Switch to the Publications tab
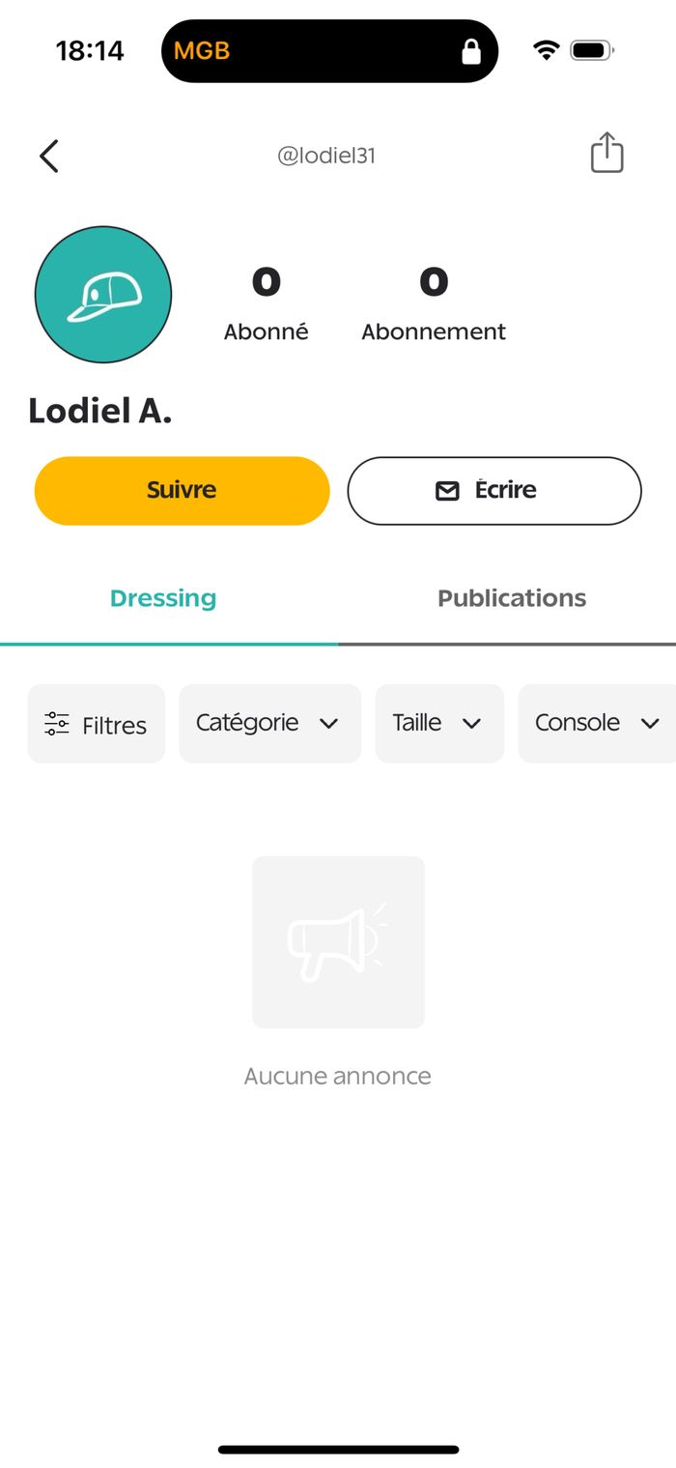 pyautogui.click(x=512, y=598)
